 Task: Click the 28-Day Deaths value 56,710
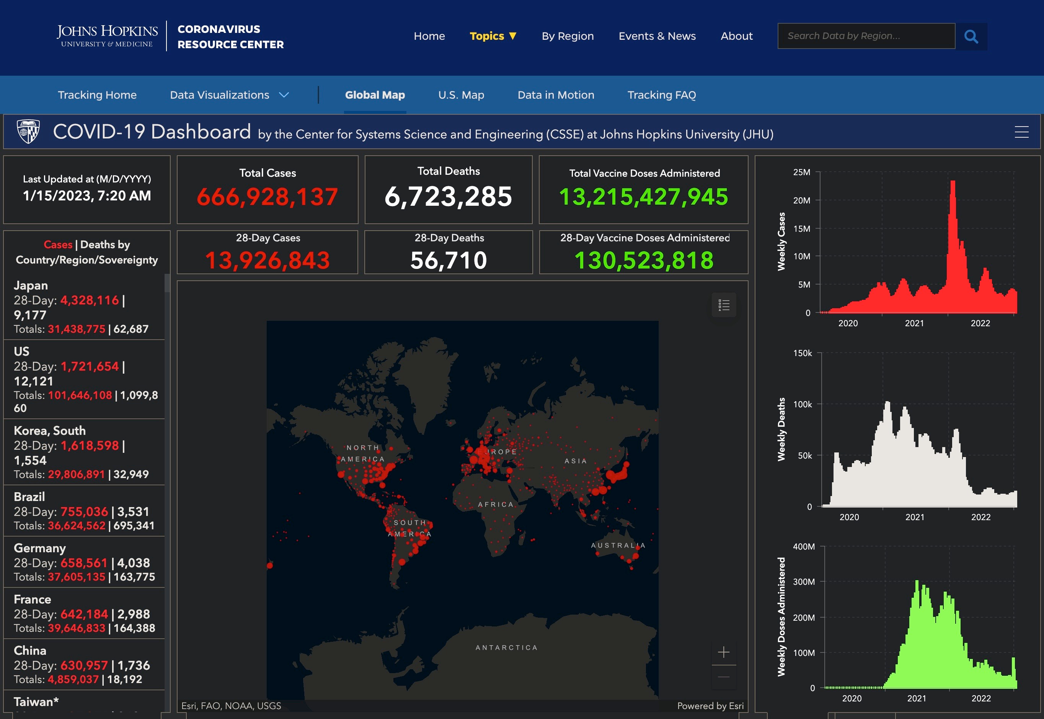pos(449,260)
